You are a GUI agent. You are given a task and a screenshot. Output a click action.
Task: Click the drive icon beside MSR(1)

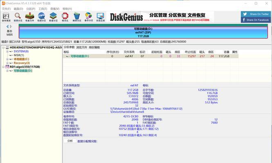tap(11, 55)
